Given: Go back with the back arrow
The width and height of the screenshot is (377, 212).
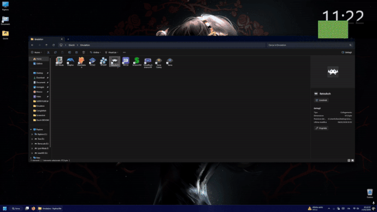Looking at the screenshot, I should click(32, 45).
